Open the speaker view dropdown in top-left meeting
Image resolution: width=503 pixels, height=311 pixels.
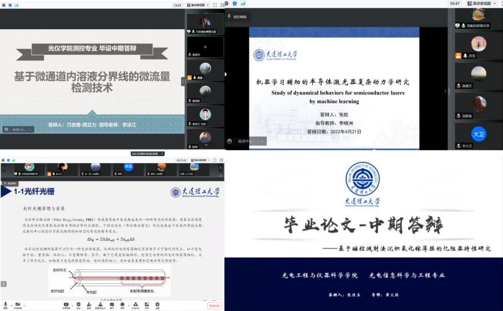pos(199,5)
